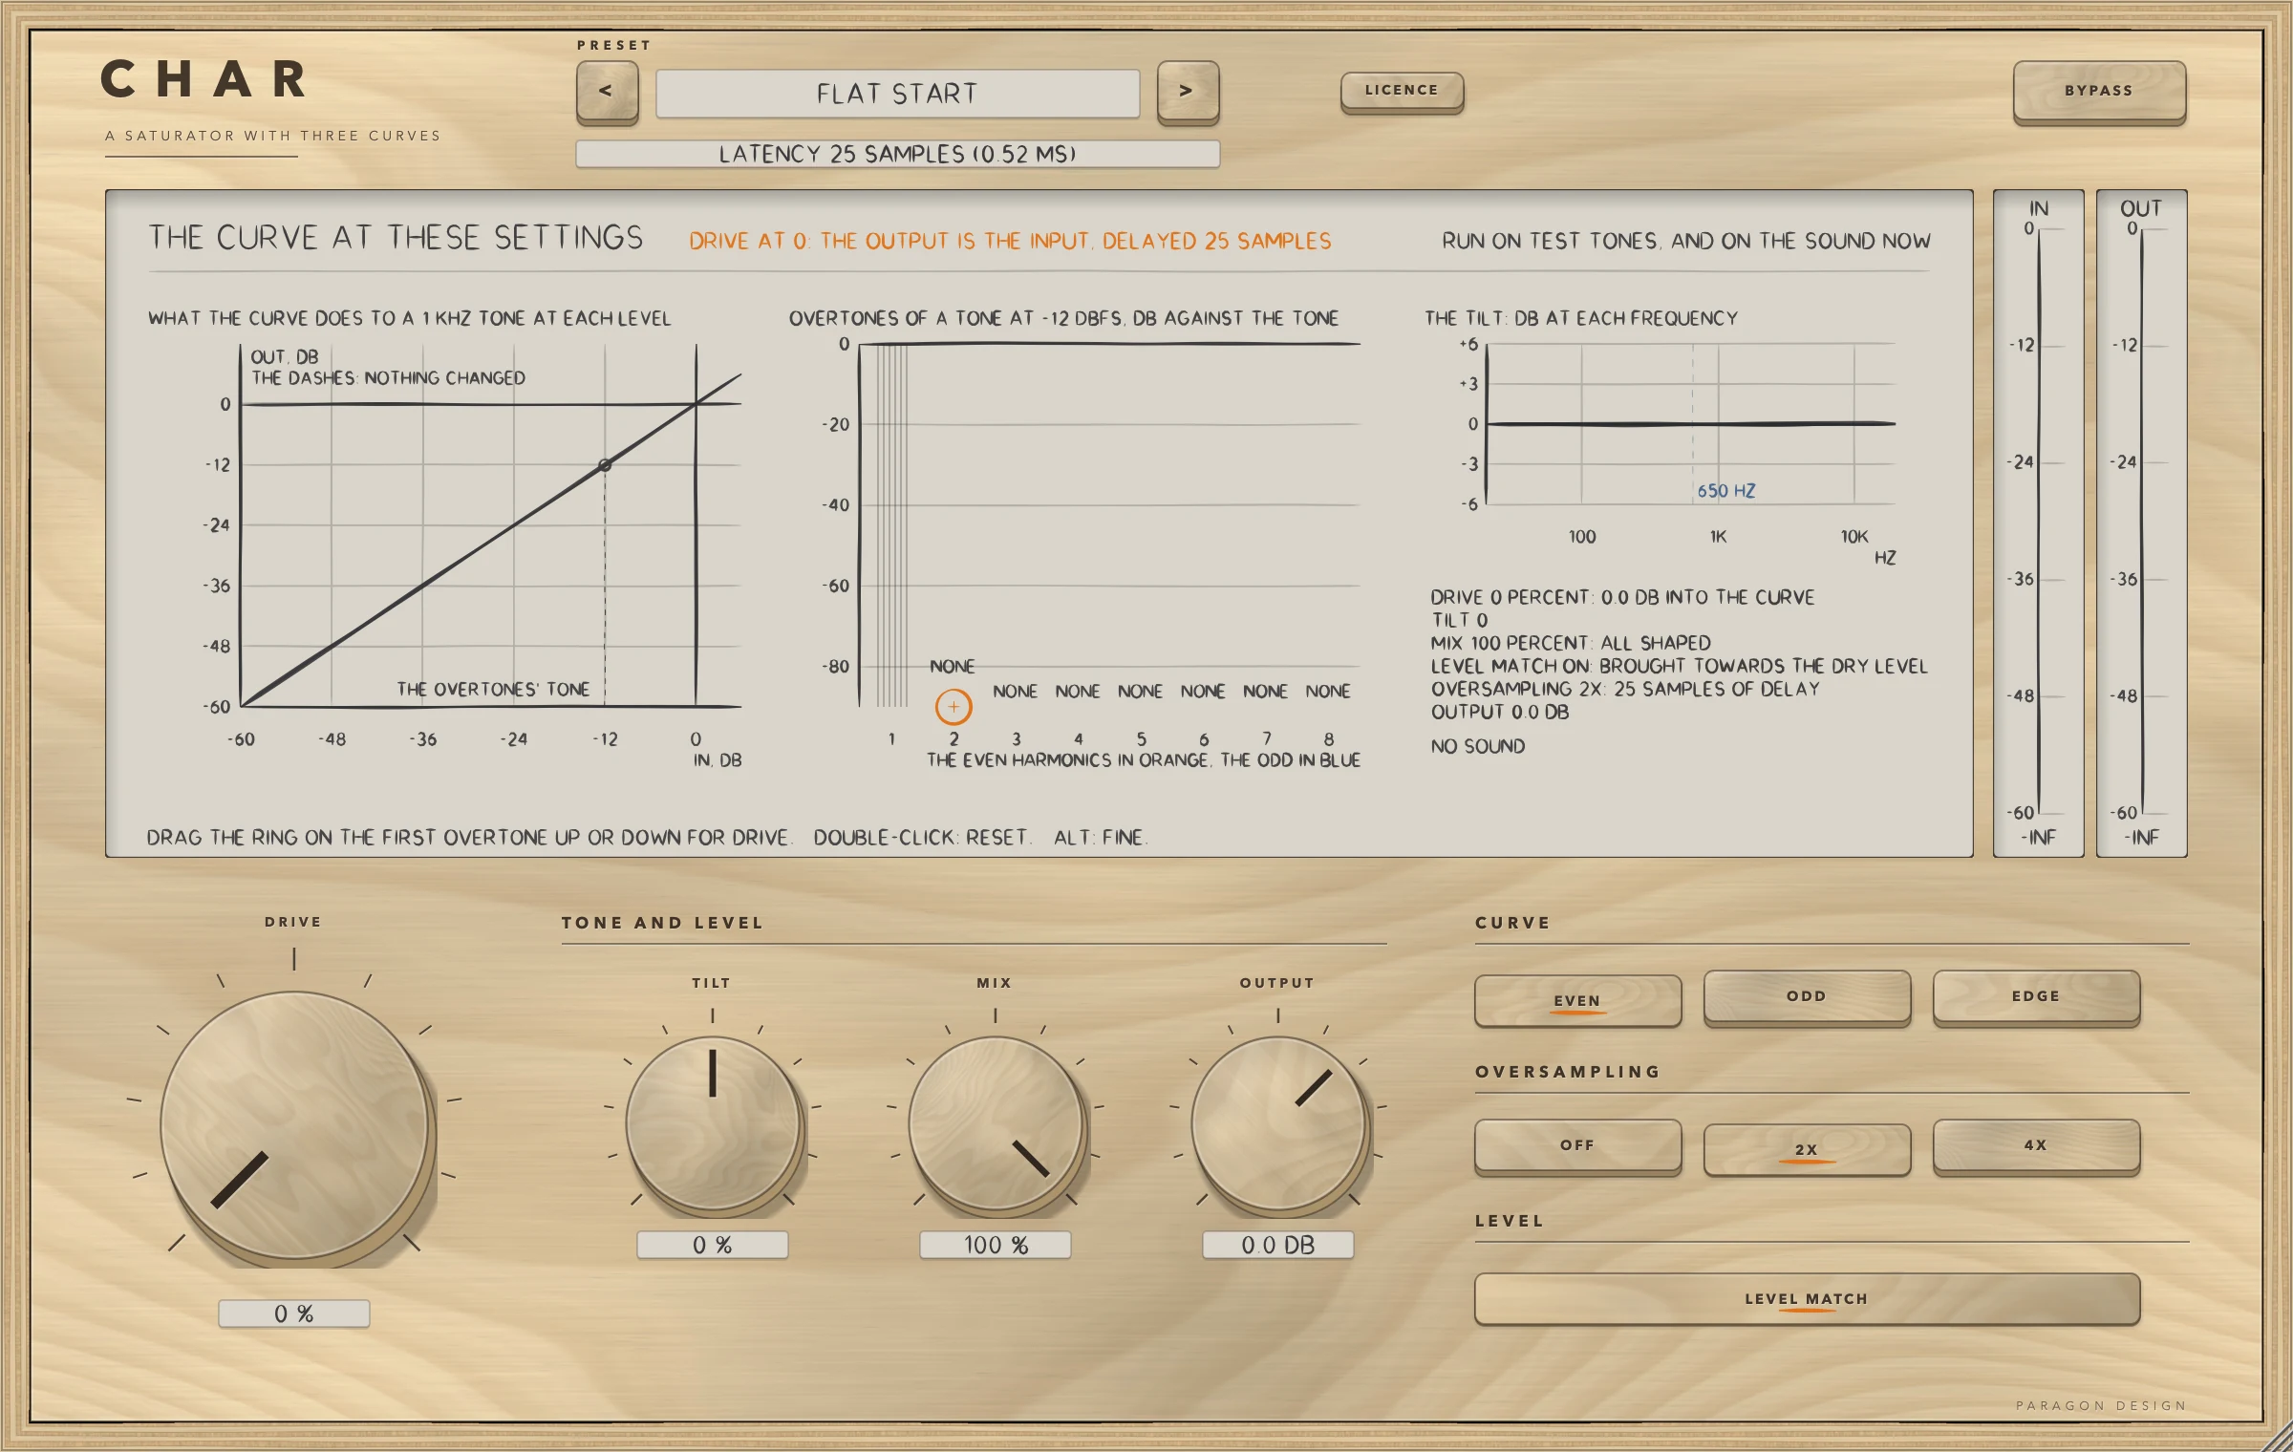Click the Output 0.0 DB value field
The height and width of the screenshot is (1452, 2293).
pyautogui.click(x=1278, y=1245)
